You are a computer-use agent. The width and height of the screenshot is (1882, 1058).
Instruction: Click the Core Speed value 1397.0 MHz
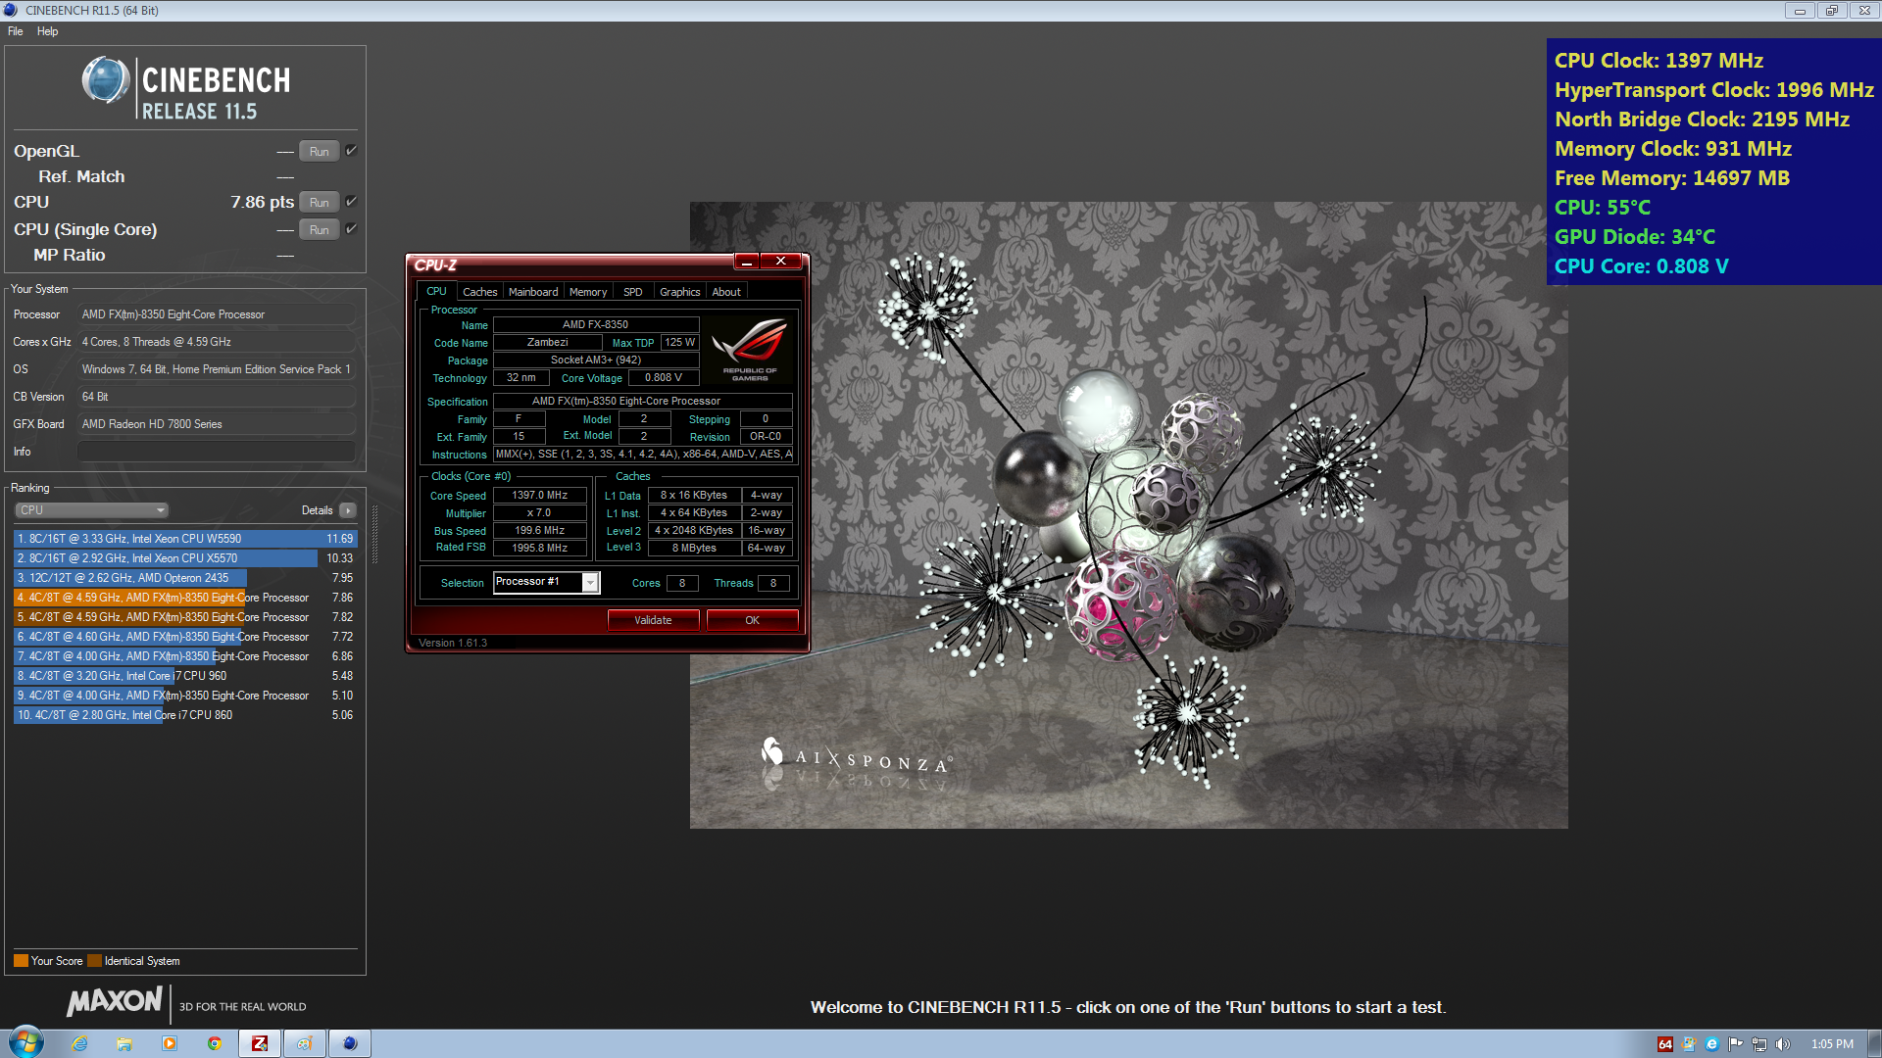click(540, 496)
